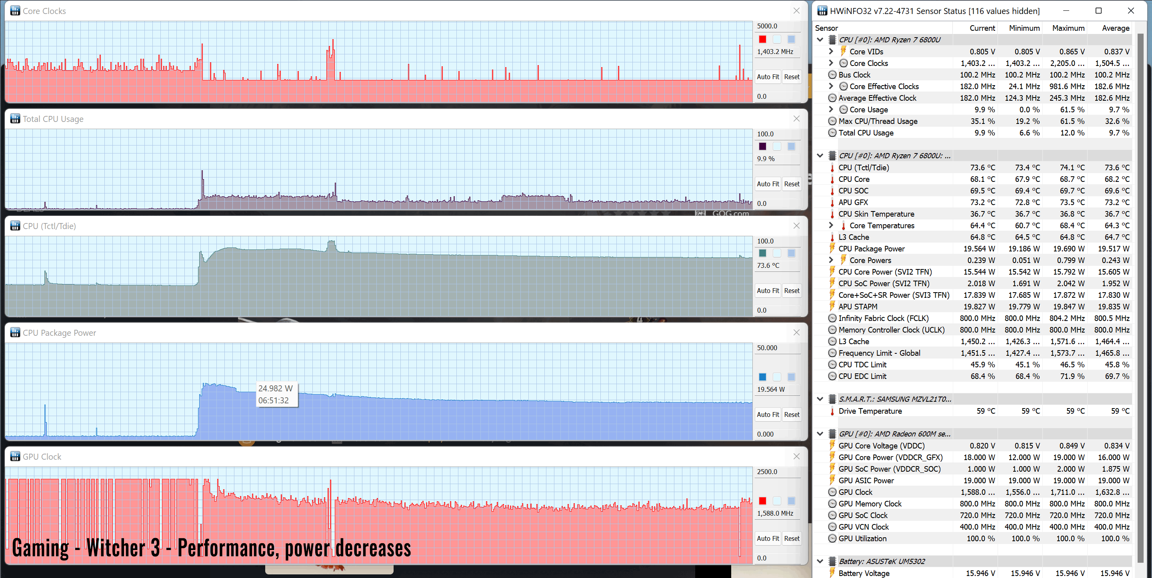Screen dimensions: 1152x578
Task: Click the icon beside Total CPU Usage row
Action: 832,133
